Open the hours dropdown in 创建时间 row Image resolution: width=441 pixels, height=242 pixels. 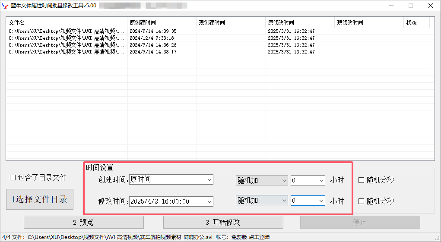coord(308,180)
